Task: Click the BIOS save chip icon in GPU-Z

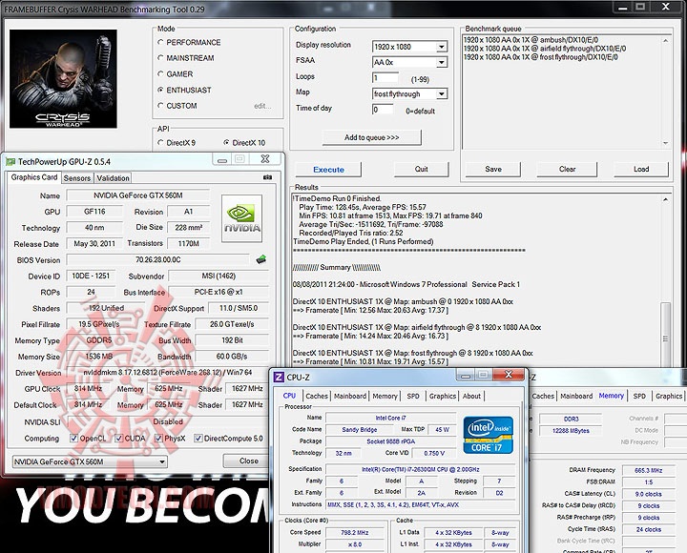Action: [261, 259]
